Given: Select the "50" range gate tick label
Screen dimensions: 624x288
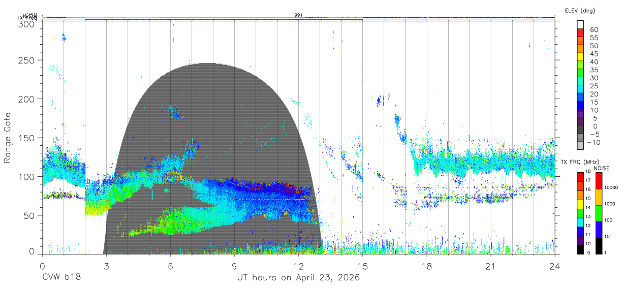Looking at the screenshot, I should click(x=28, y=215).
